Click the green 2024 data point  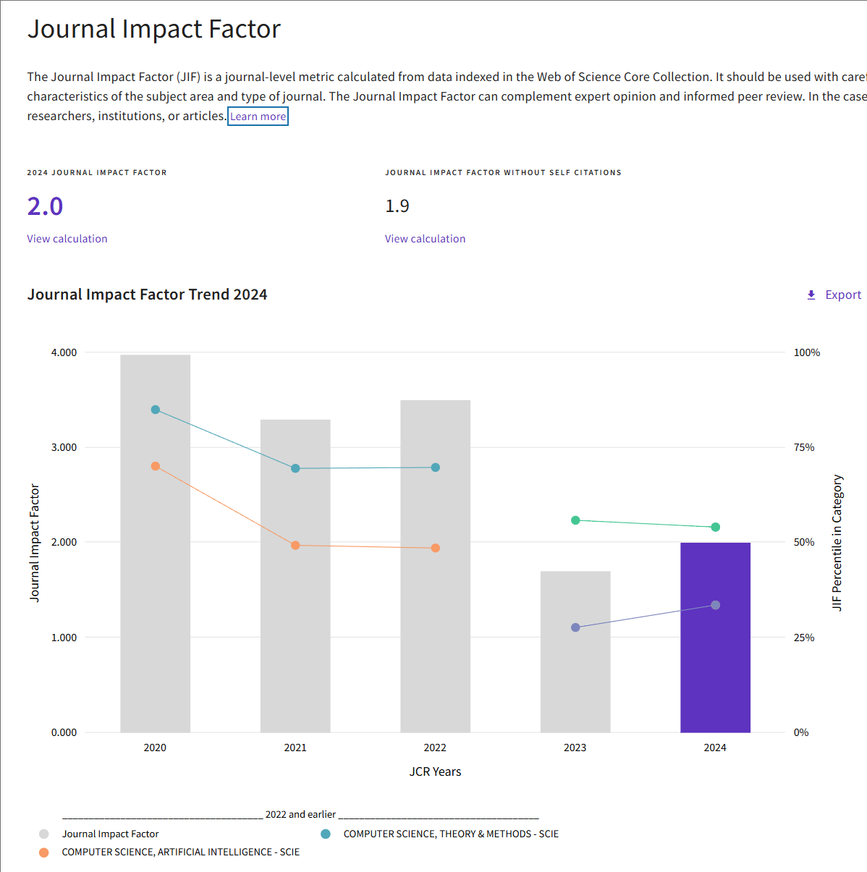click(x=715, y=527)
